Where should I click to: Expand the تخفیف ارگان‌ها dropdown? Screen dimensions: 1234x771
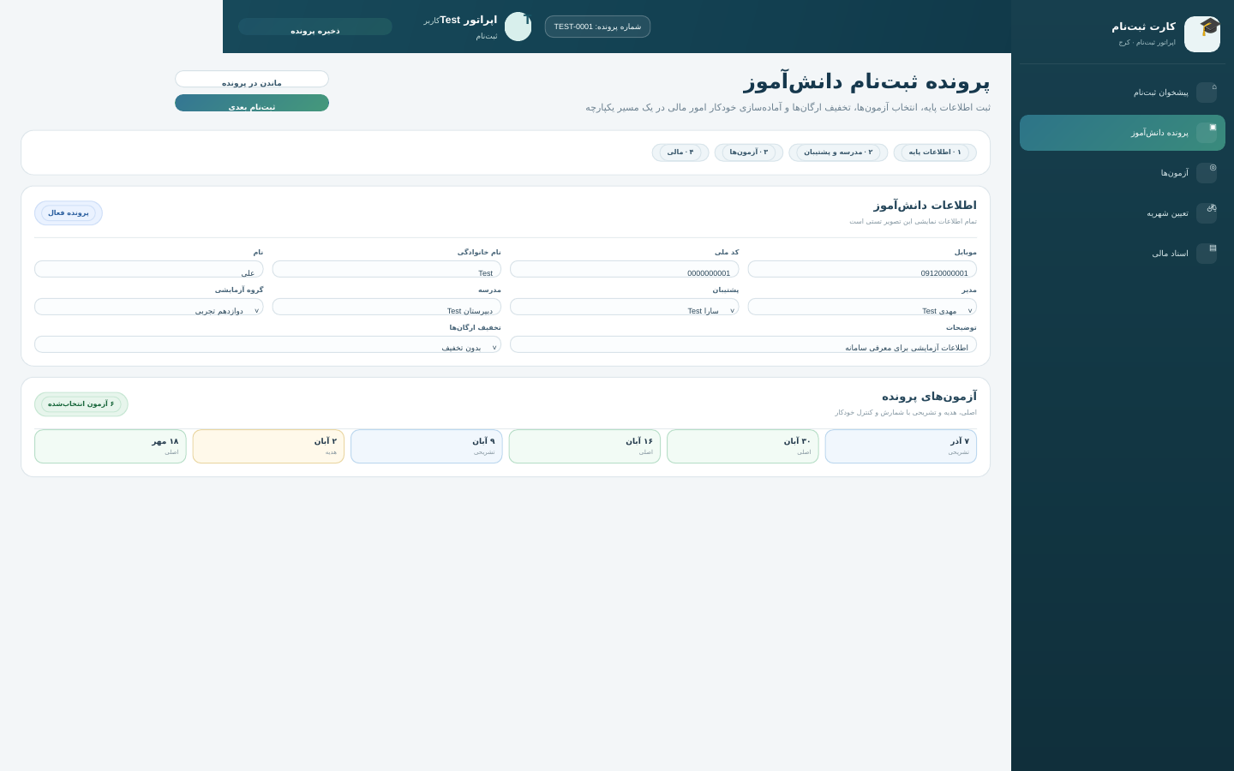[x=267, y=344]
